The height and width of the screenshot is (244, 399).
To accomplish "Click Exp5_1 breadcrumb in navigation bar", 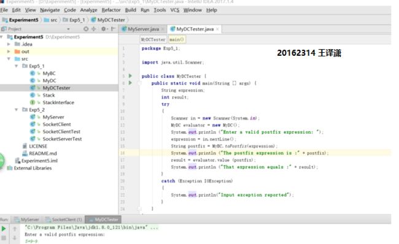I will point(74,20).
